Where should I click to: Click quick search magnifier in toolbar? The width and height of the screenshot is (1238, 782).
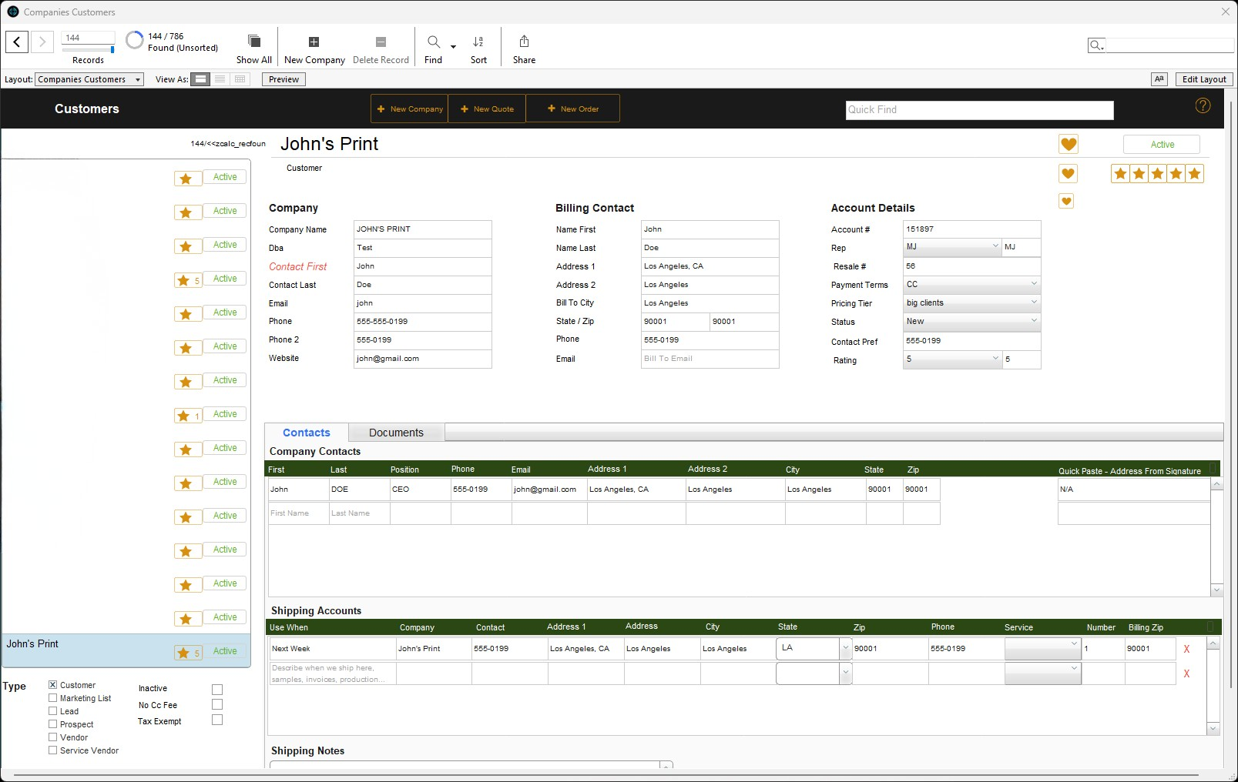tap(1096, 45)
